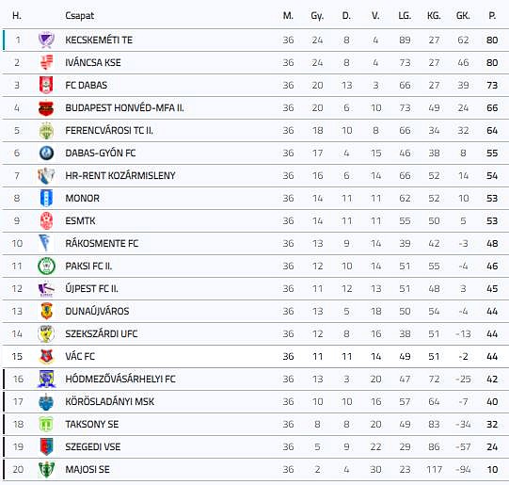Open the FC Dabas crest icon

pos(46,85)
